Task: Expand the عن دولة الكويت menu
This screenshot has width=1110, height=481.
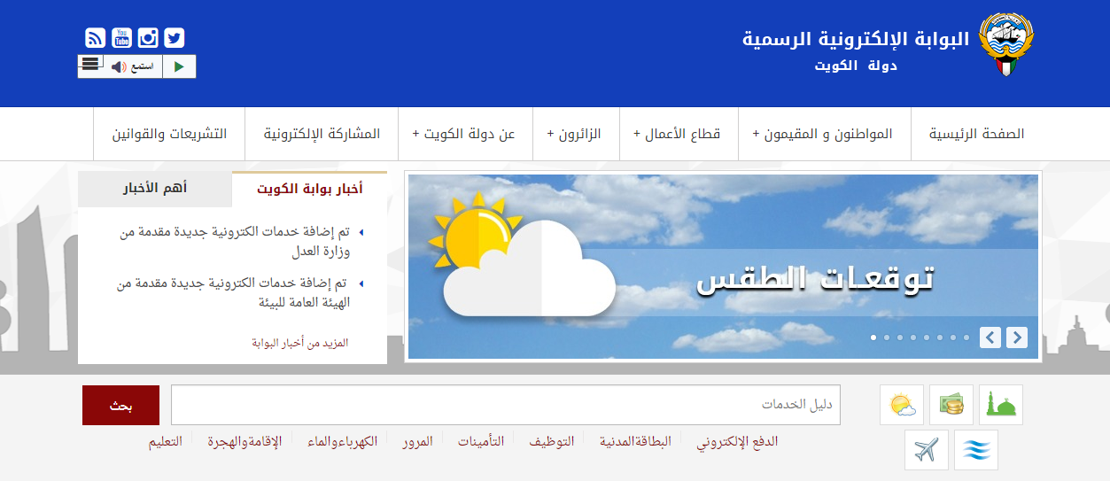Action: click(x=463, y=134)
